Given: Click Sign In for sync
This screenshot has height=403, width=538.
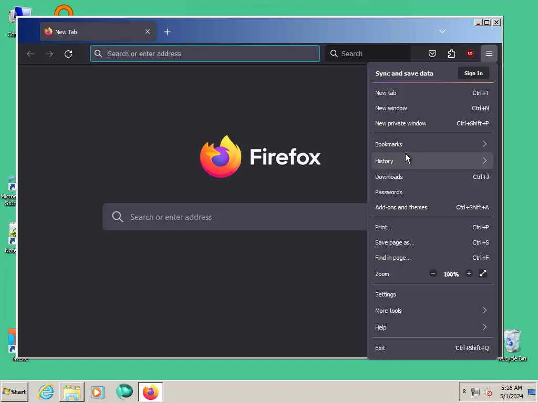Looking at the screenshot, I should point(473,73).
